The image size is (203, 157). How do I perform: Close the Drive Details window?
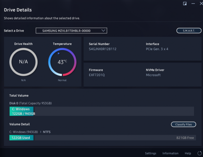click(x=201, y=4)
